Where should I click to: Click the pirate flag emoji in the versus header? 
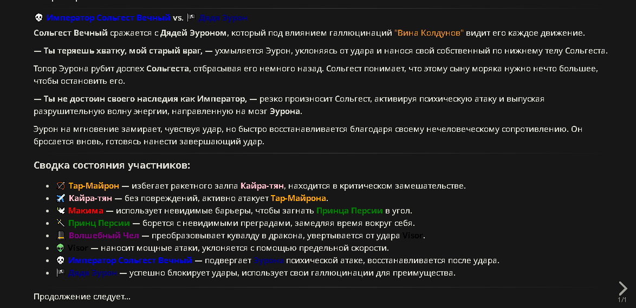coord(191,18)
